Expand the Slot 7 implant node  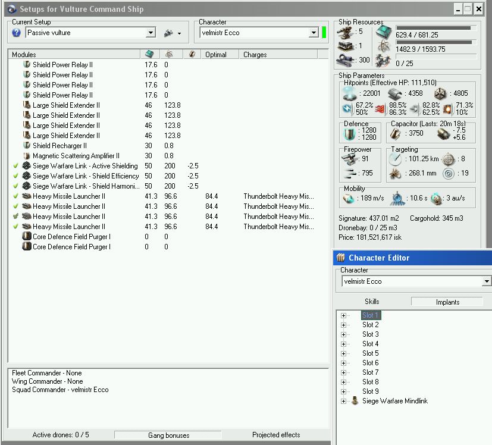pyautogui.click(x=344, y=372)
